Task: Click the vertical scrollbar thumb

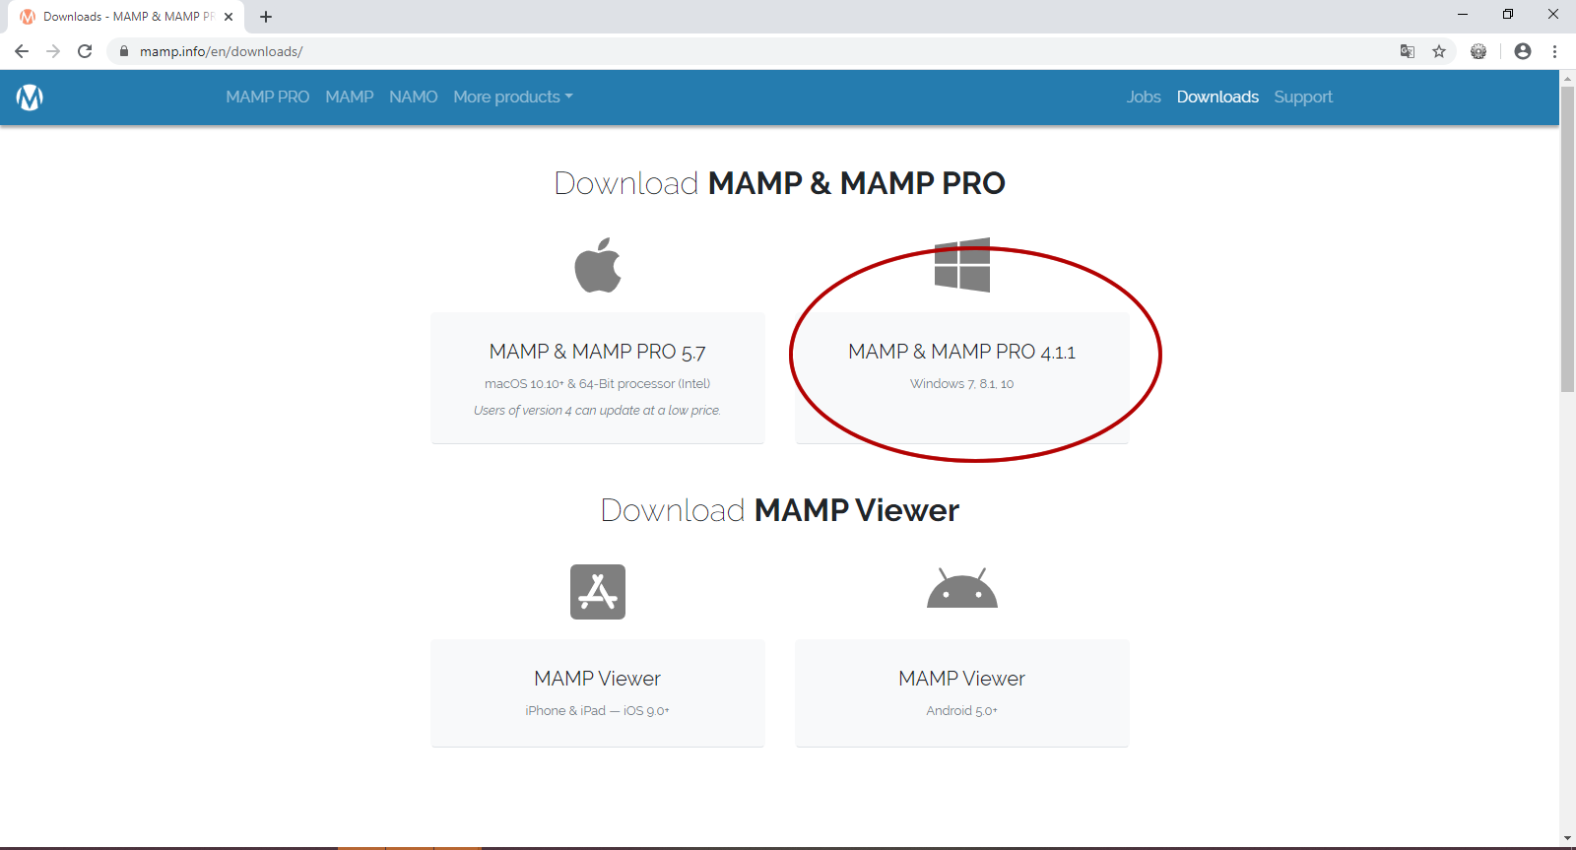Action: coord(1567,239)
